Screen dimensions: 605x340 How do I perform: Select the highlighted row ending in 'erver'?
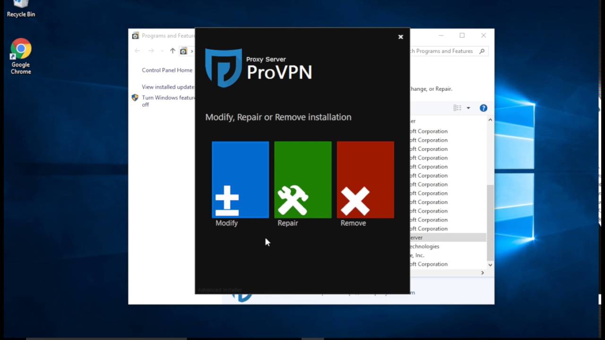click(x=448, y=238)
